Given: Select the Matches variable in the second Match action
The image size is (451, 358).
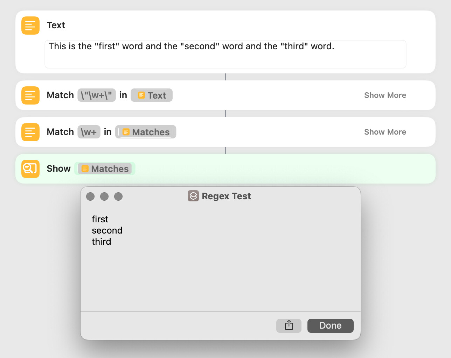Looking at the screenshot, I should click(146, 132).
